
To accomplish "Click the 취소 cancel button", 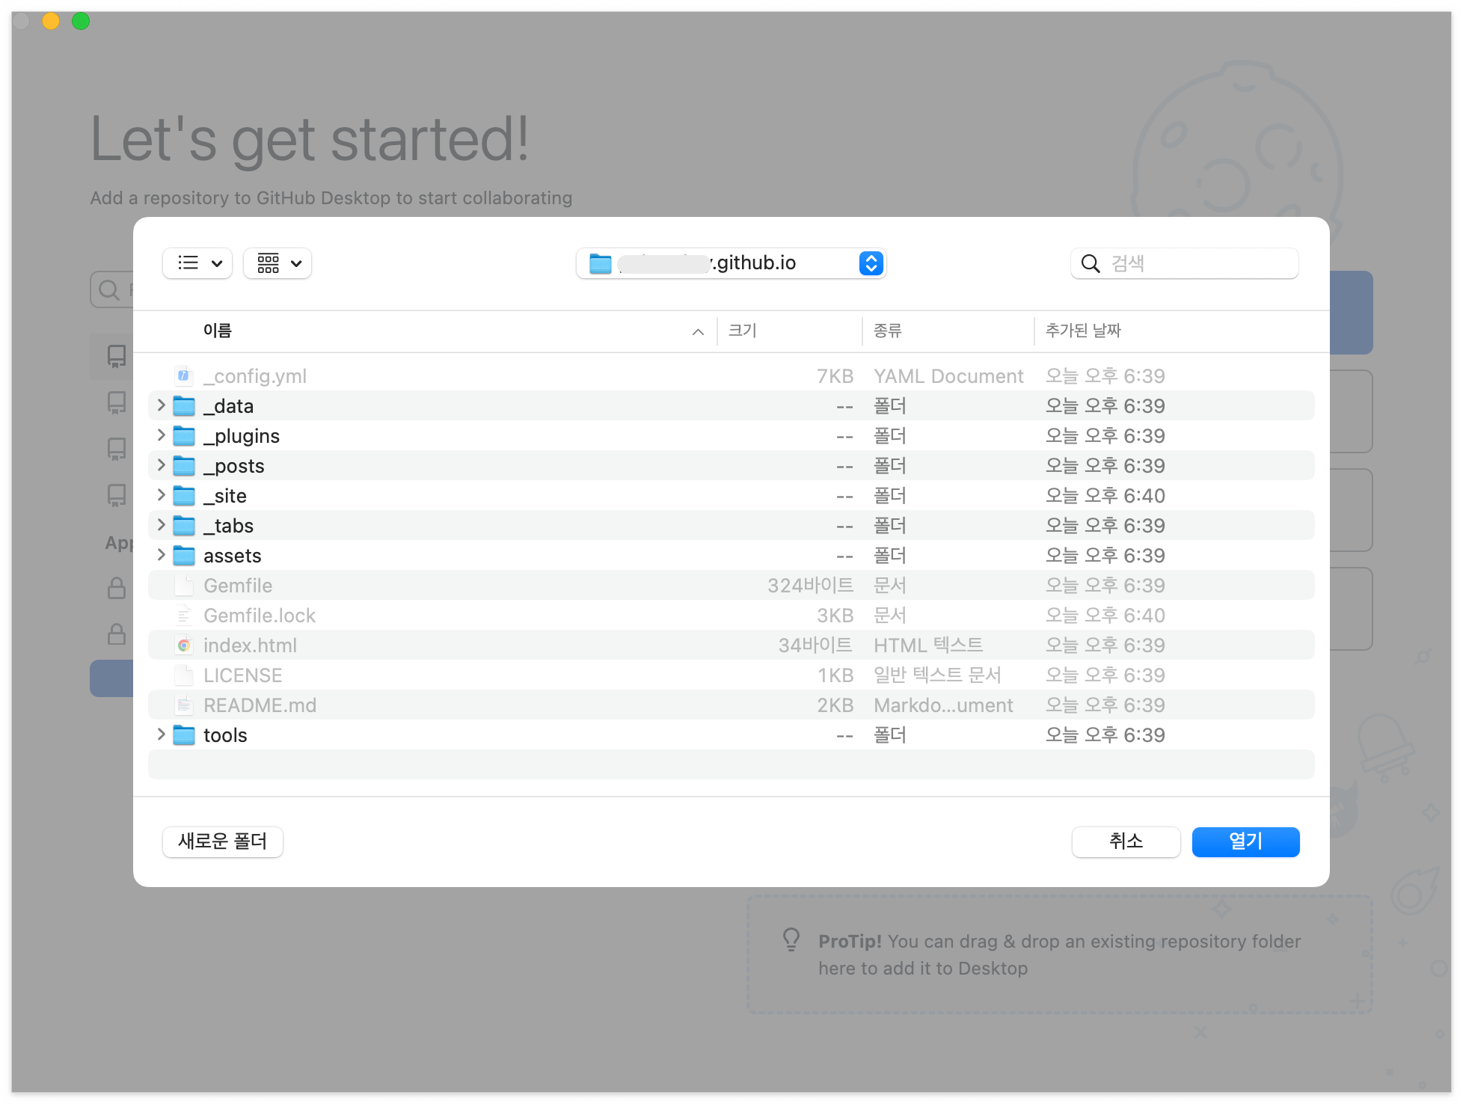I will coord(1126,841).
